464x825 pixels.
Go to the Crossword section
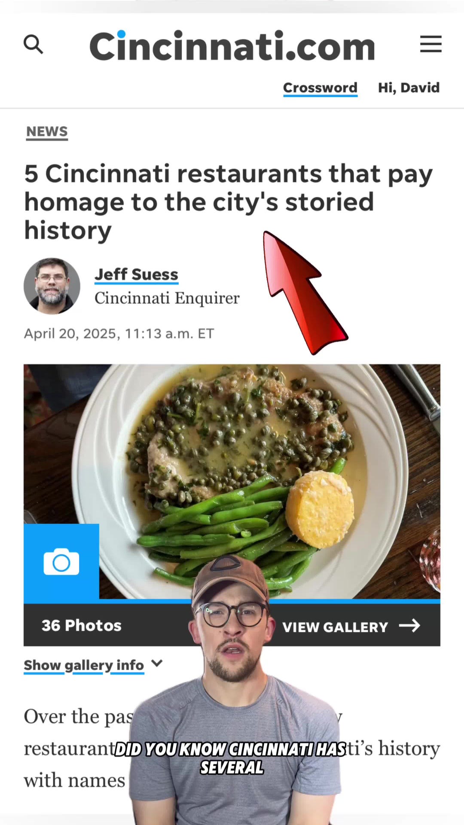[320, 88]
